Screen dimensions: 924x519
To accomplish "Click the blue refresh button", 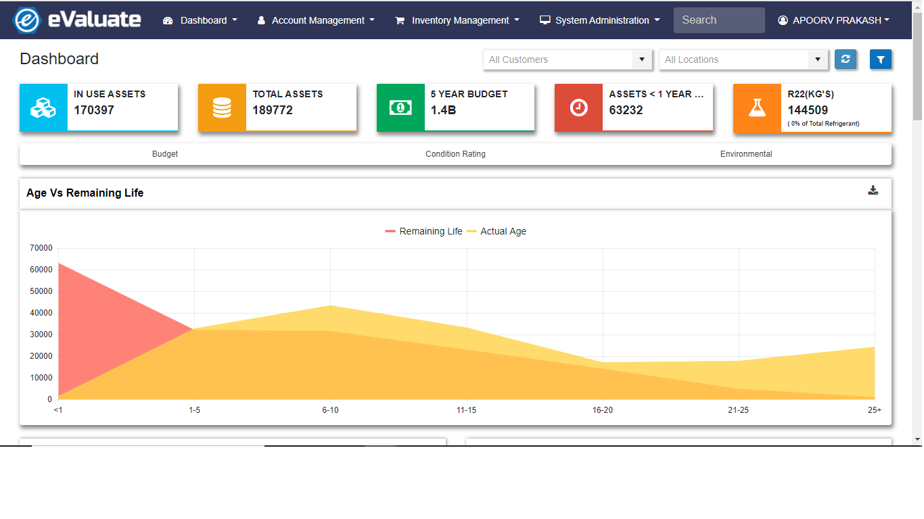I will click(846, 59).
